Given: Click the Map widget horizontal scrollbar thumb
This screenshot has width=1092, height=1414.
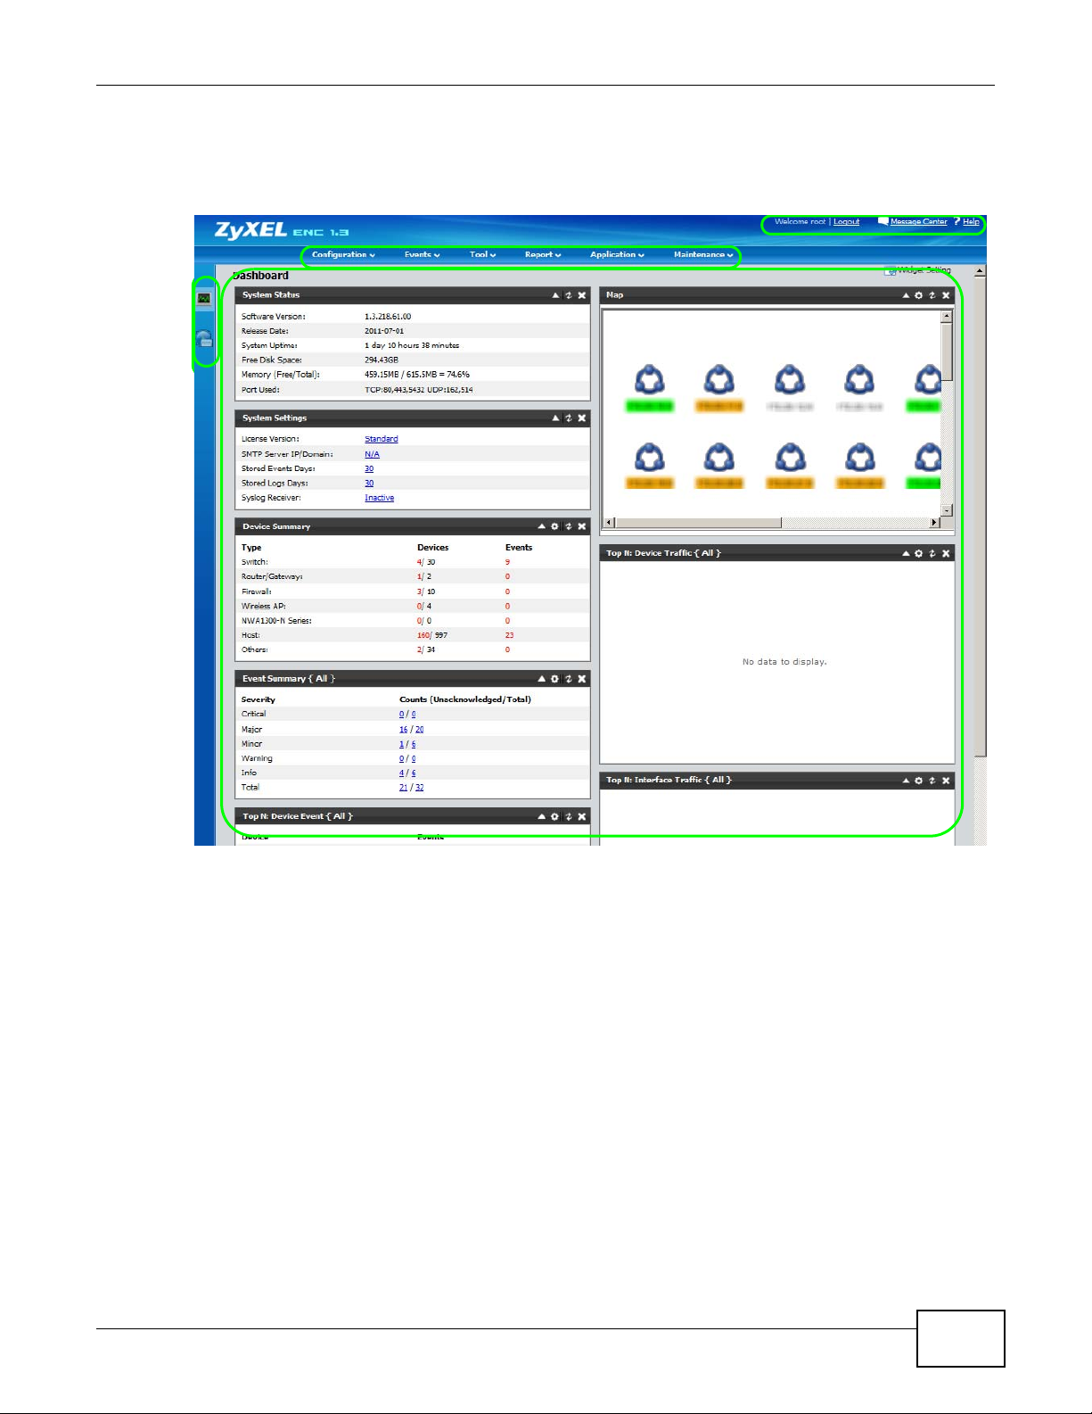Looking at the screenshot, I should [x=698, y=523].
